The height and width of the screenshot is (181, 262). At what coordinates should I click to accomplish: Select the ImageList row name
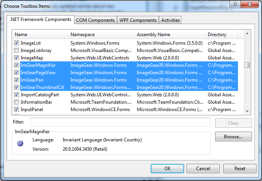(31, 43)
